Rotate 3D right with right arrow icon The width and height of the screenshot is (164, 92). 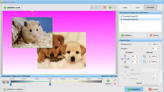tap(128, 59)
